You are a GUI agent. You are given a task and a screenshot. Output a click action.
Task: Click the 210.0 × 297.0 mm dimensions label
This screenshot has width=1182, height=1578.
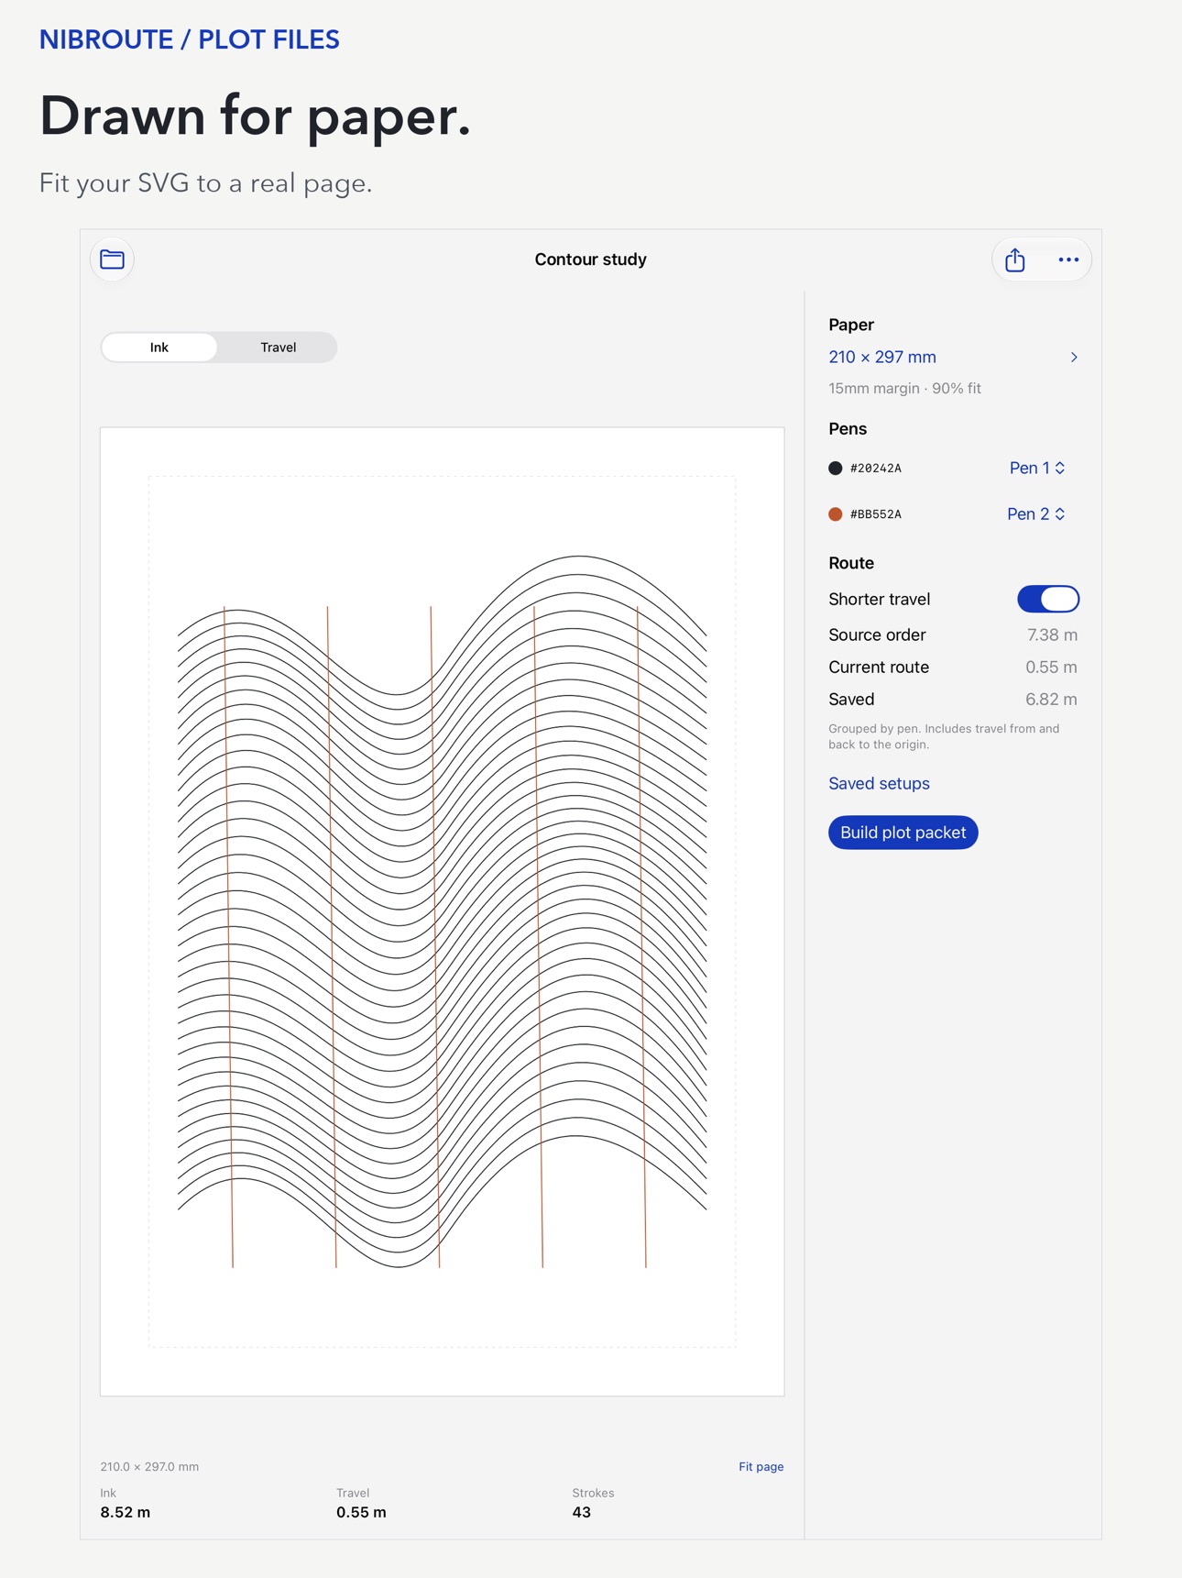click(x=149, y=1466)
